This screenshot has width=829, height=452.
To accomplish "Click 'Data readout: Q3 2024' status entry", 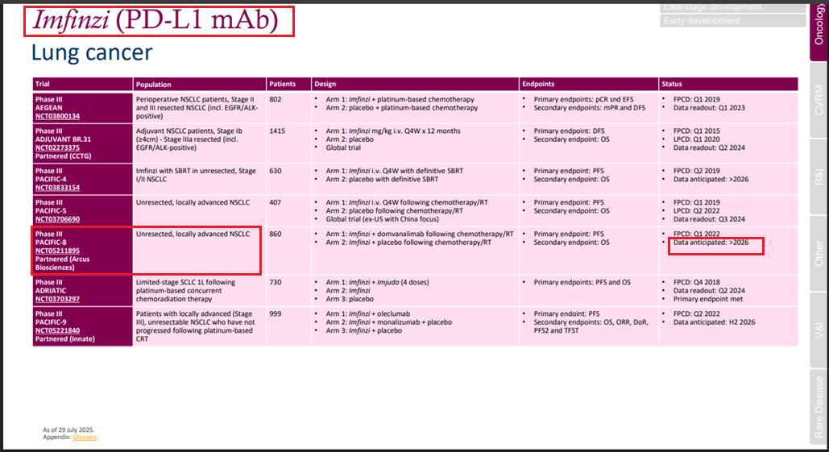I will tap(709, 219).
